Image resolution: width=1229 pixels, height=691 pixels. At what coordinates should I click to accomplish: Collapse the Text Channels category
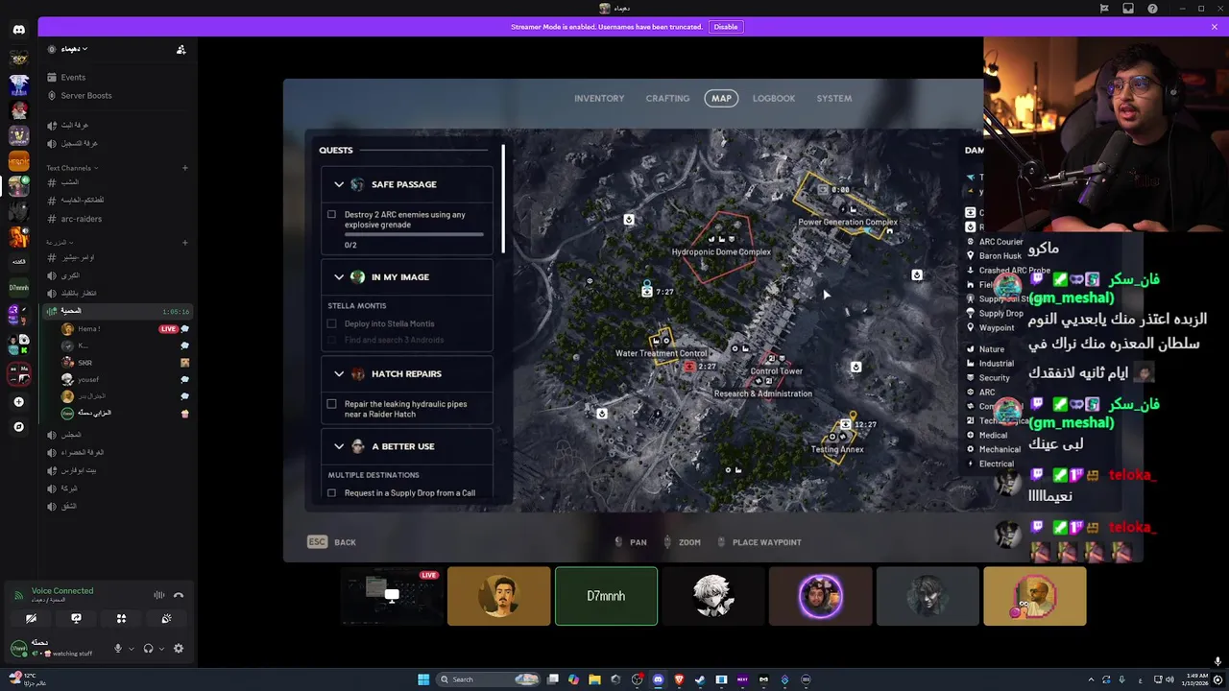pyautogui.click(x=72, y=168)
